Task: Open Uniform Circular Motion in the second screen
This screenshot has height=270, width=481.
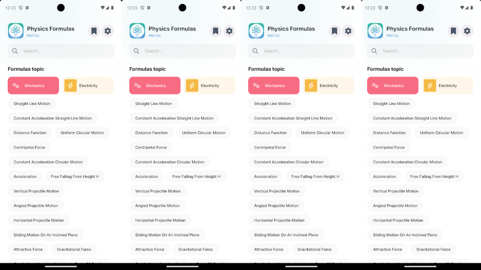Action: point(204,133)
